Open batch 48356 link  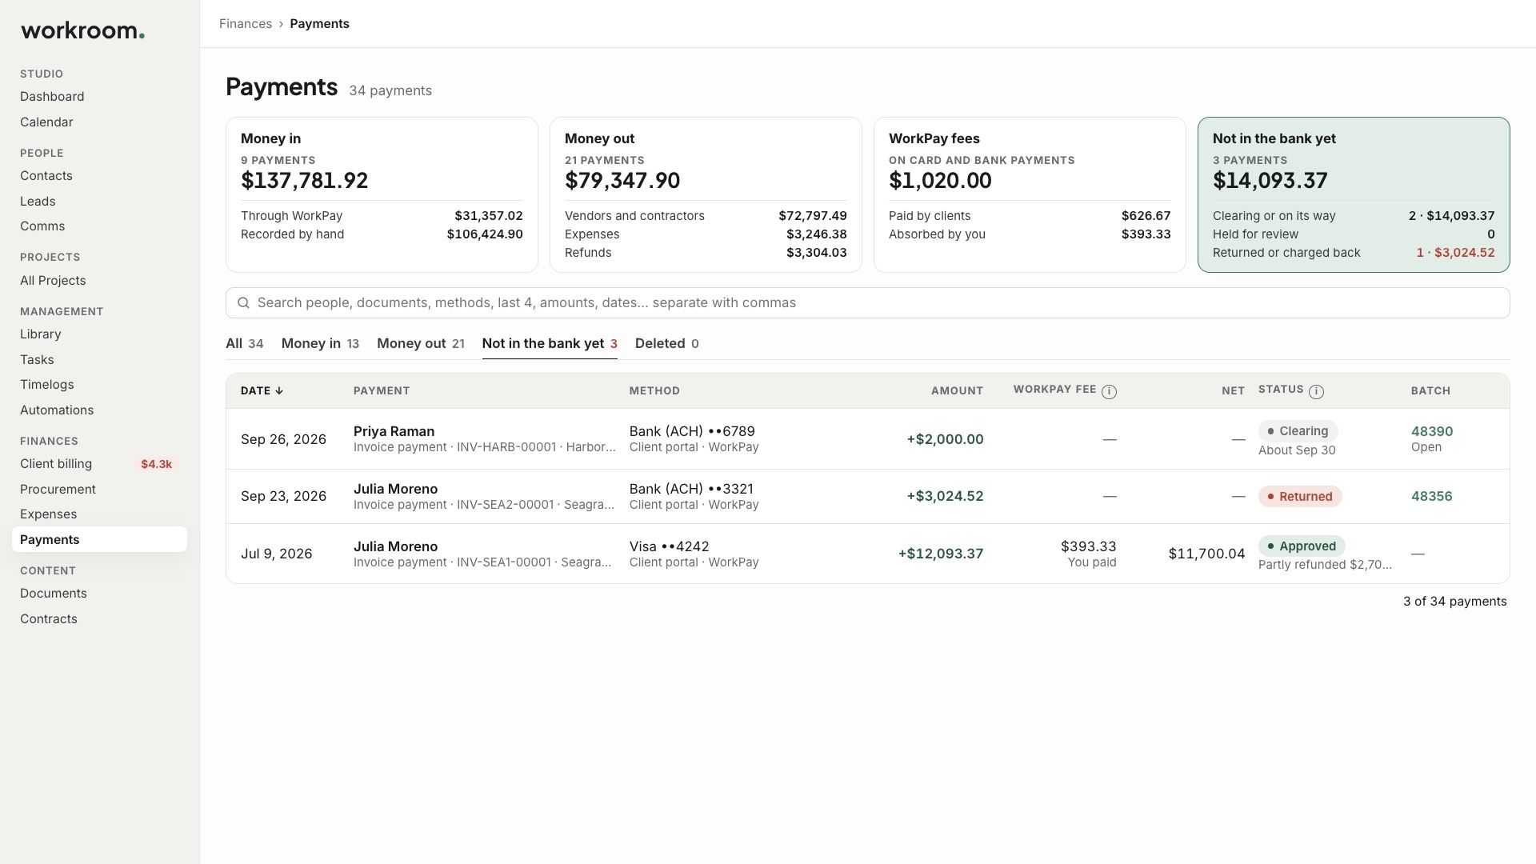1431,496
